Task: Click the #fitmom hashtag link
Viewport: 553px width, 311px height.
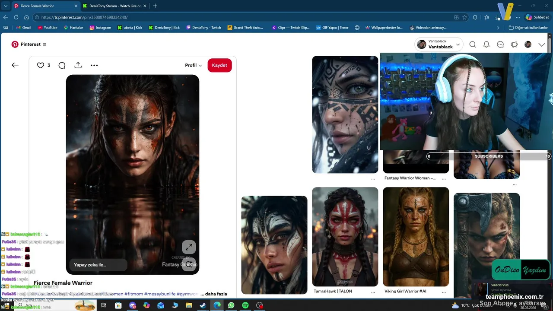Action: (x=133, y=294)
